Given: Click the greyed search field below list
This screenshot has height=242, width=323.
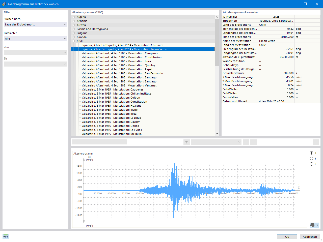Looking at the screenshot, I should 100,142.
